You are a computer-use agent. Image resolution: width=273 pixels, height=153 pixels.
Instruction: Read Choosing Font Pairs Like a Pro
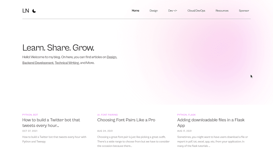point(126,120)
